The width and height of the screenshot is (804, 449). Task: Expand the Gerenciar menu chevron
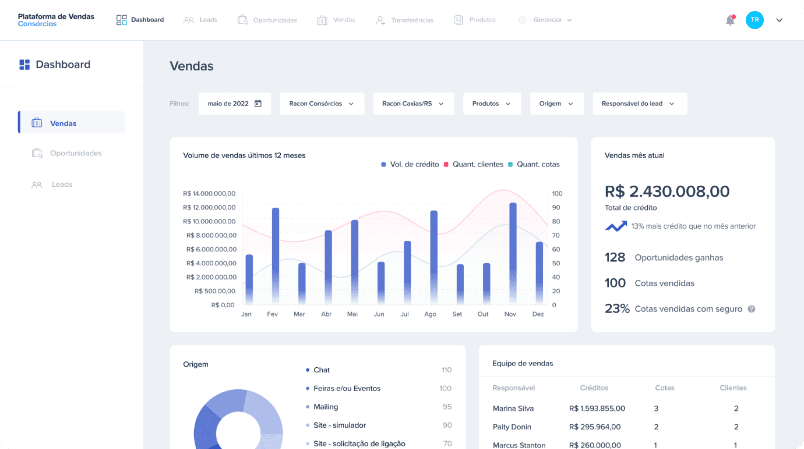569,20
